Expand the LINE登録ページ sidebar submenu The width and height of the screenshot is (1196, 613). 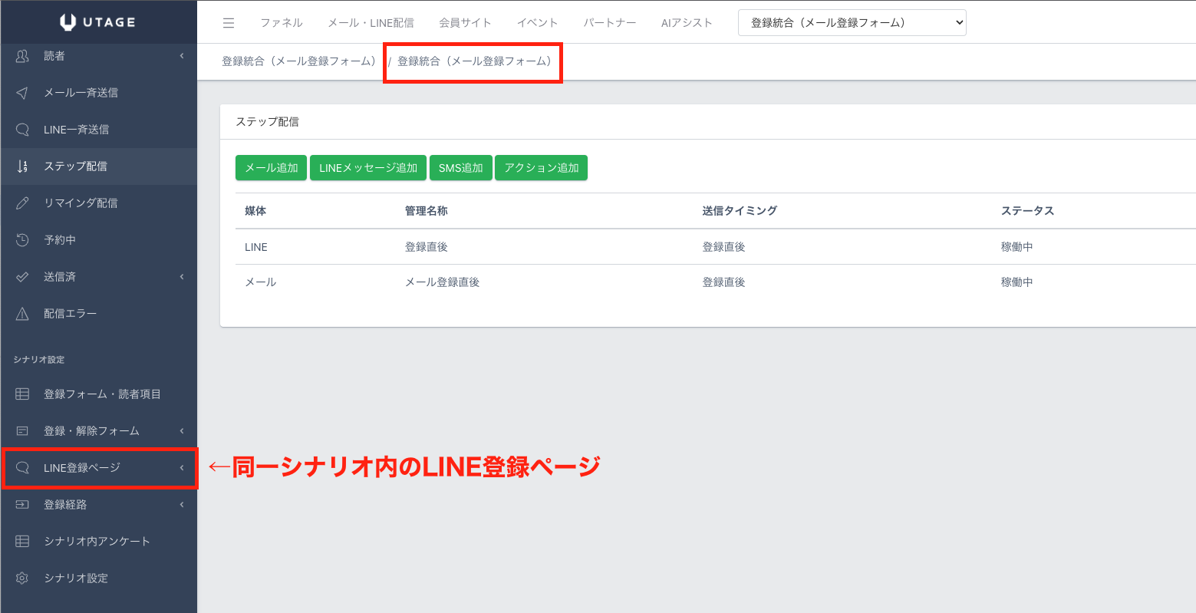(x=182, y=468)
